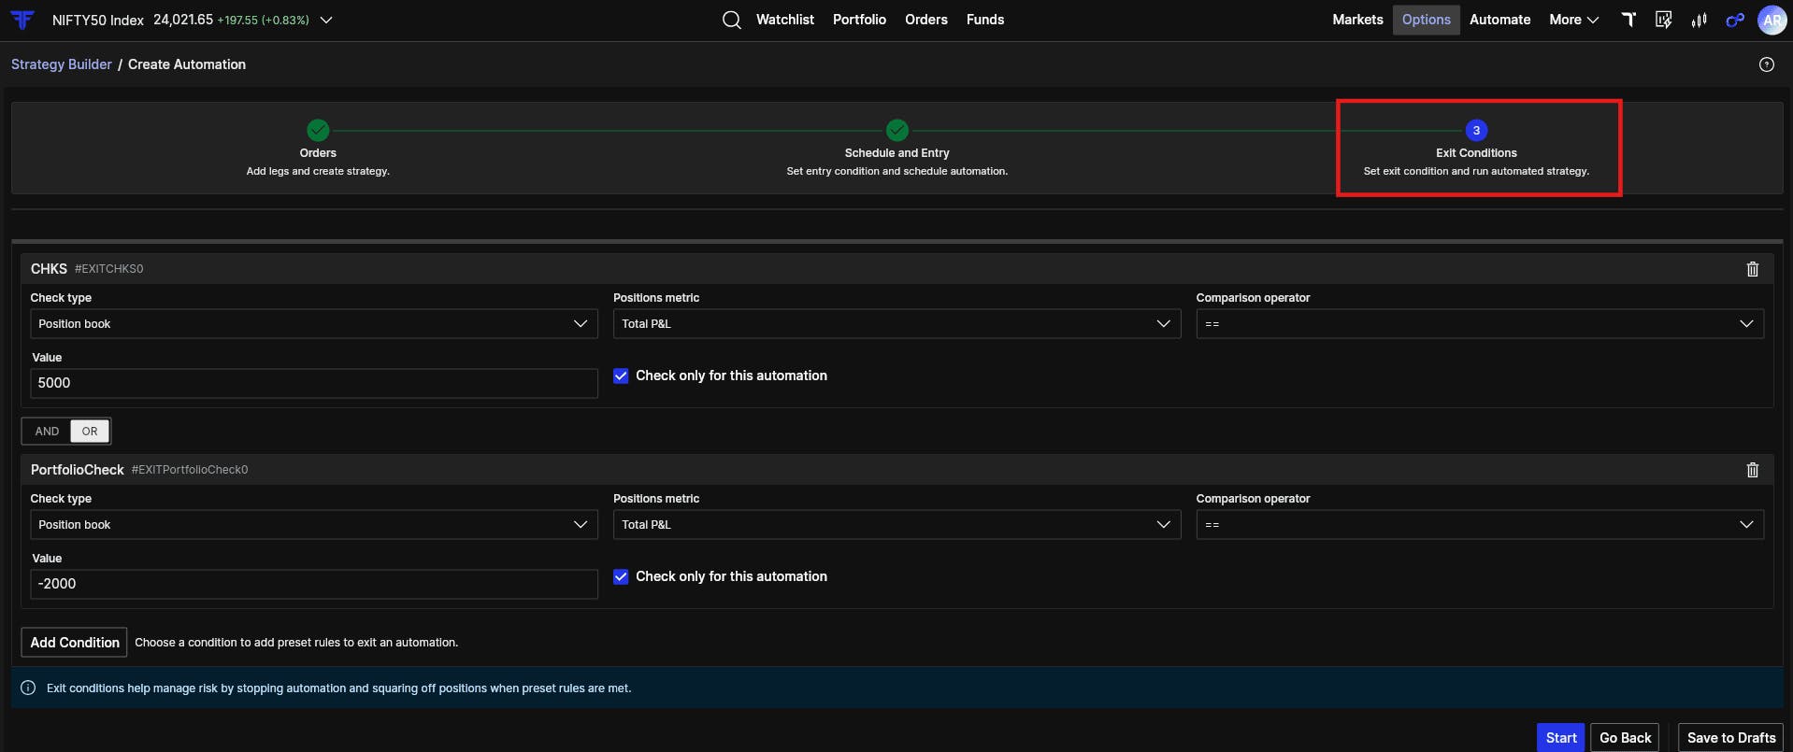Open the Options section

tap(1426, 20)
